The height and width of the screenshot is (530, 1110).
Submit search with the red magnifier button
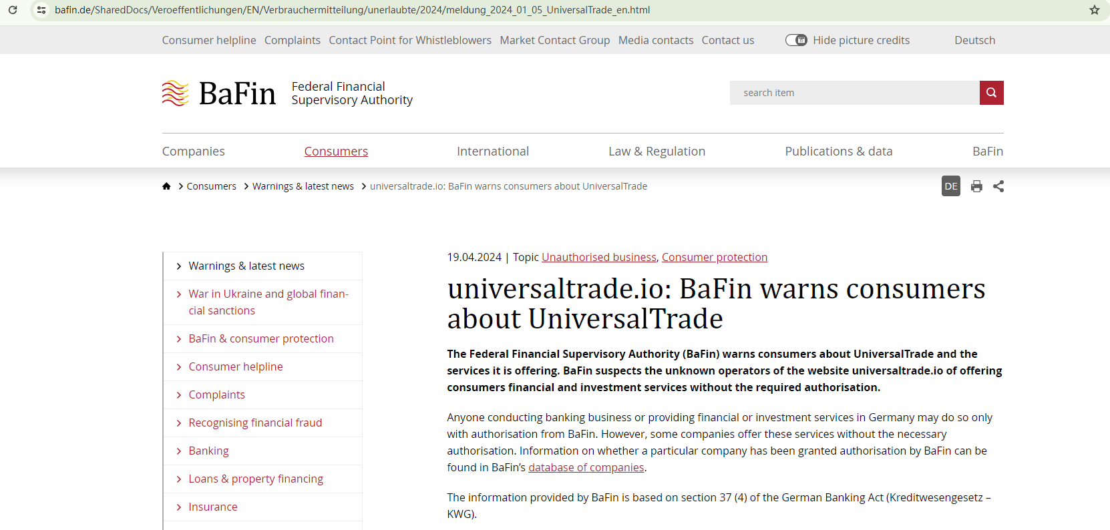(992, 93)
